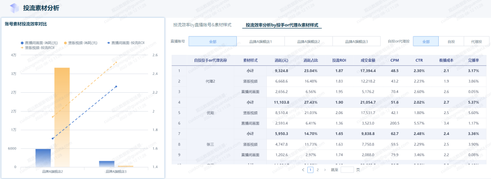The height and width of the screenshot is (179, 491).
Task: Click the 素材样式 column header
Action: pyautogui.click(x=250, y=60)
